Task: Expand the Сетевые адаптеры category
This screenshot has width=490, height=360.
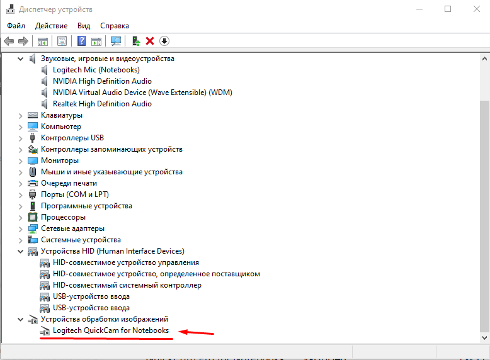Action: pos(20,229)
